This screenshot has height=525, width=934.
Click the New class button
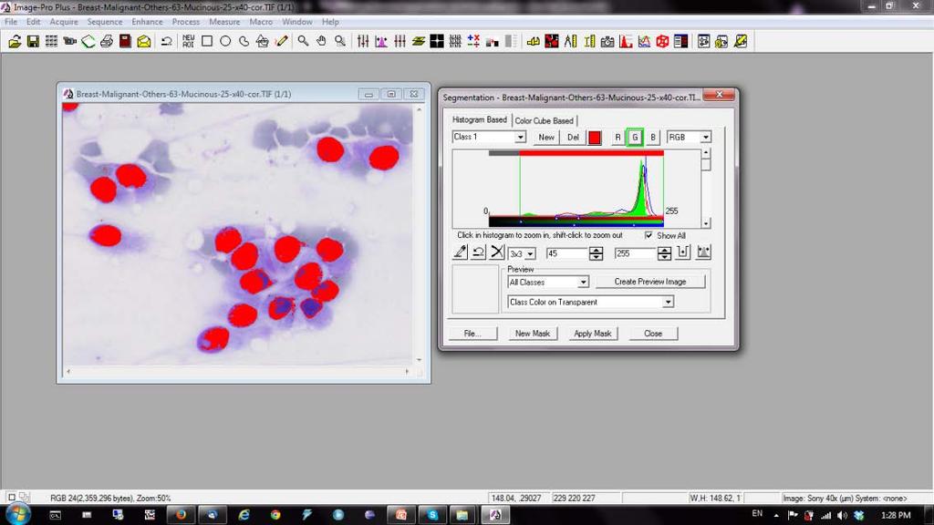click(x=546, y=138)
